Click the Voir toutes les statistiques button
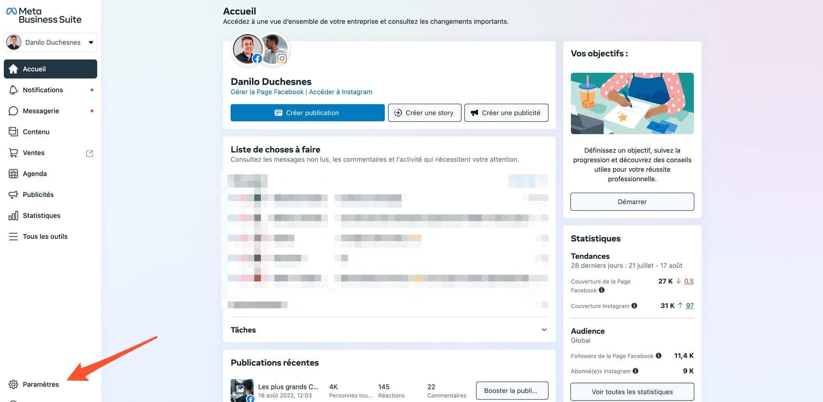Screen dimensions: 823x402 pyautogui.click(x=632, y=392)
